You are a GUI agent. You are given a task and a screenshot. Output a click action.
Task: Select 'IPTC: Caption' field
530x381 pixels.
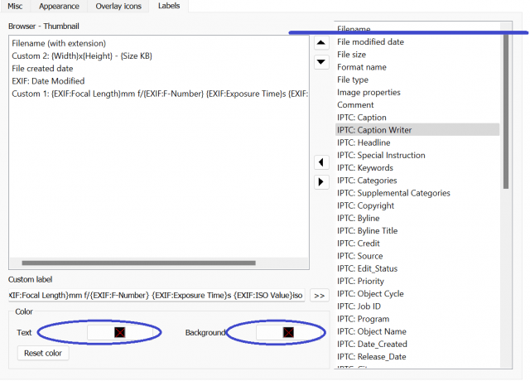(417, 118)
